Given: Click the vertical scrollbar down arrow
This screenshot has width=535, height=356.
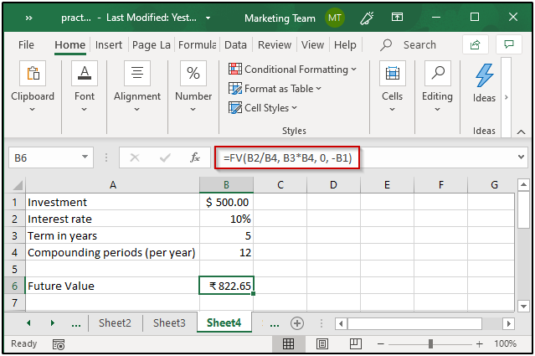Looking at the screenshot, I should coord(523,307).
